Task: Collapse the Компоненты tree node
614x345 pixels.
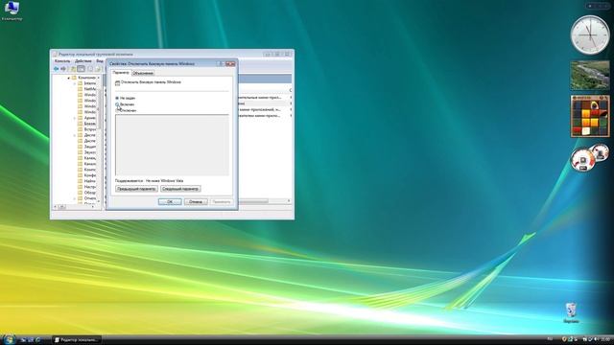Action: (69, 78)
